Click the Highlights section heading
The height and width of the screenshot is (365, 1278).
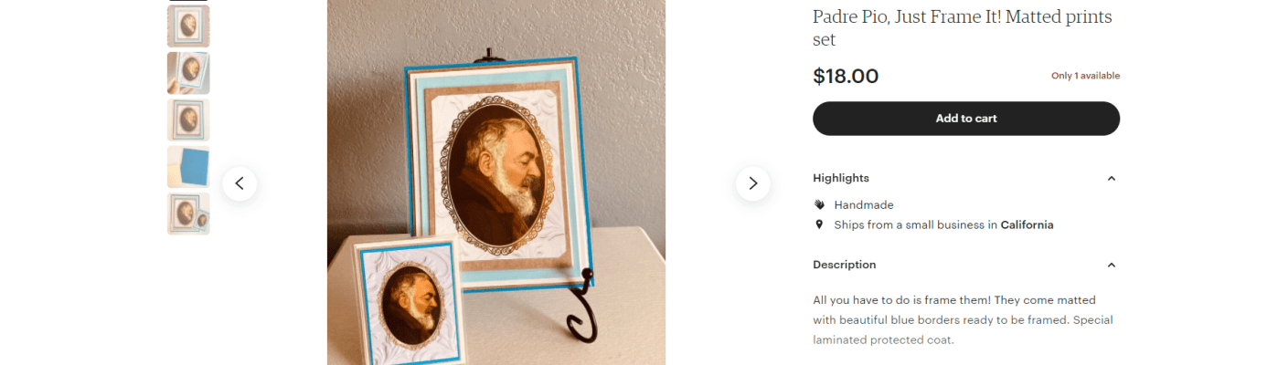pyautogui.click(x=841, y=178)
